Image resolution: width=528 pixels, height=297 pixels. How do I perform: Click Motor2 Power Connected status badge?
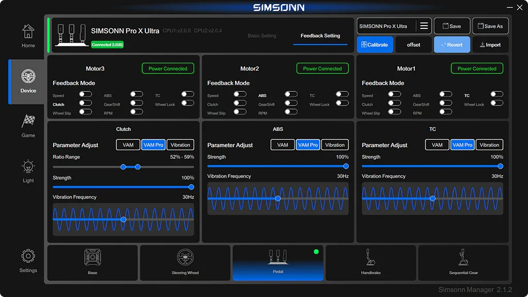click(322, 69)
